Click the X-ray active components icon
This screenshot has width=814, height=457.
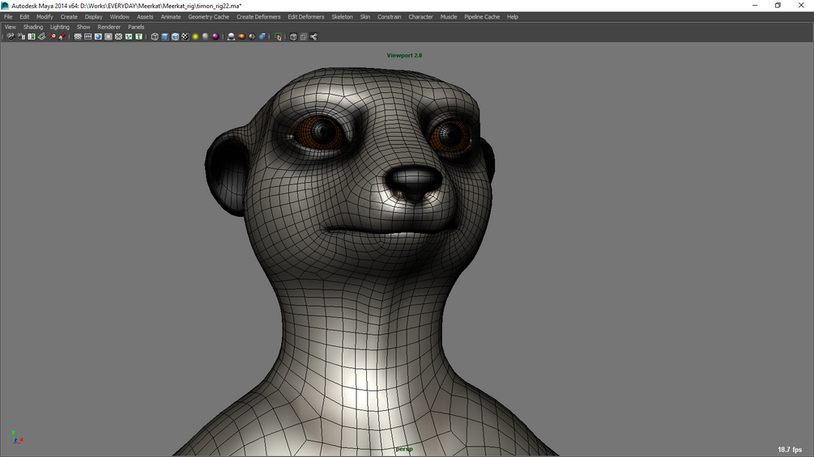tap(304, 36)
